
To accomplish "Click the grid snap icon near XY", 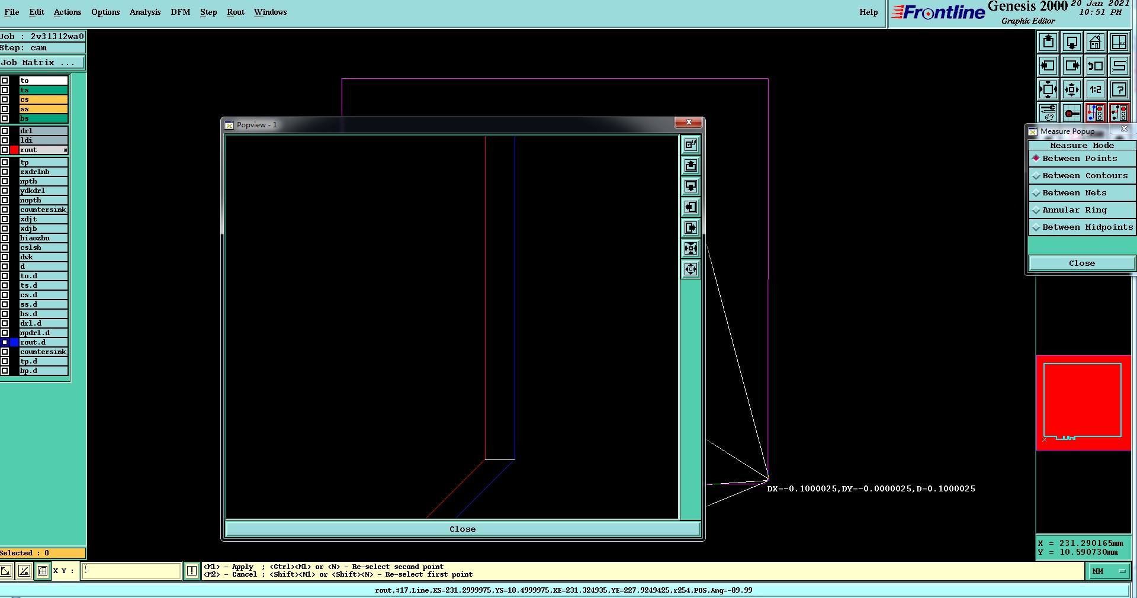I will click(x=43, y=571).
